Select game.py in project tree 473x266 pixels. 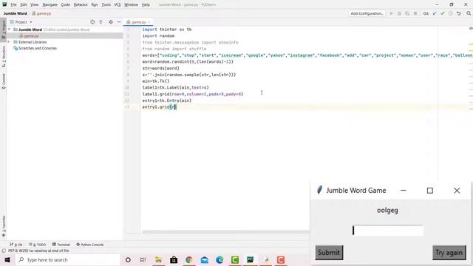[31, 36]
